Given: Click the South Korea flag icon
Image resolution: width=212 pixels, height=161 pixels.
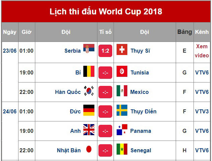Looking at the screenshot, I should point(89,91).
